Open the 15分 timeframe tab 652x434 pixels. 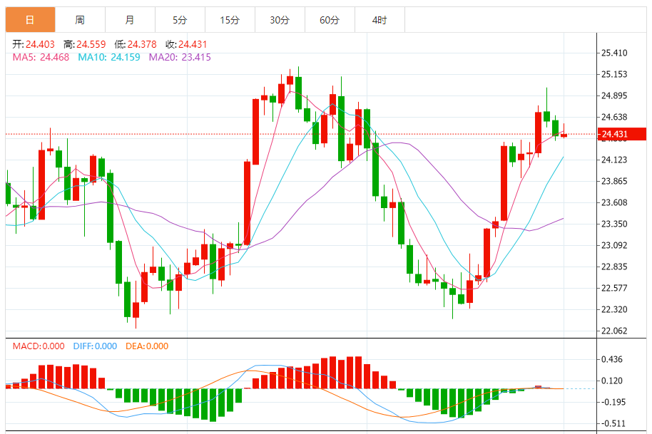coord(230,19)
